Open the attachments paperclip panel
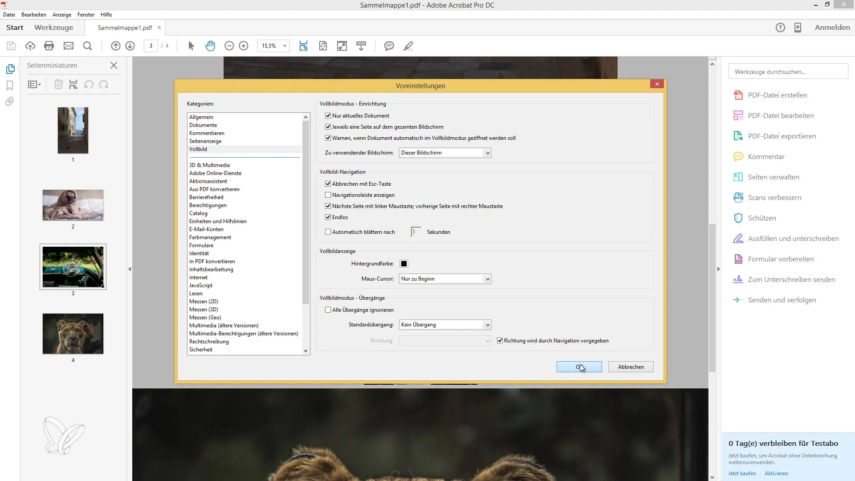This screenshot has height=481, width=855. coord(10,102)
